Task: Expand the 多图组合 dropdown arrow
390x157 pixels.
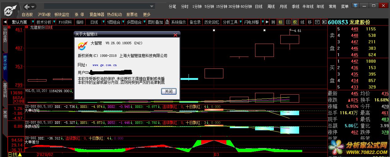Action: 144,22
